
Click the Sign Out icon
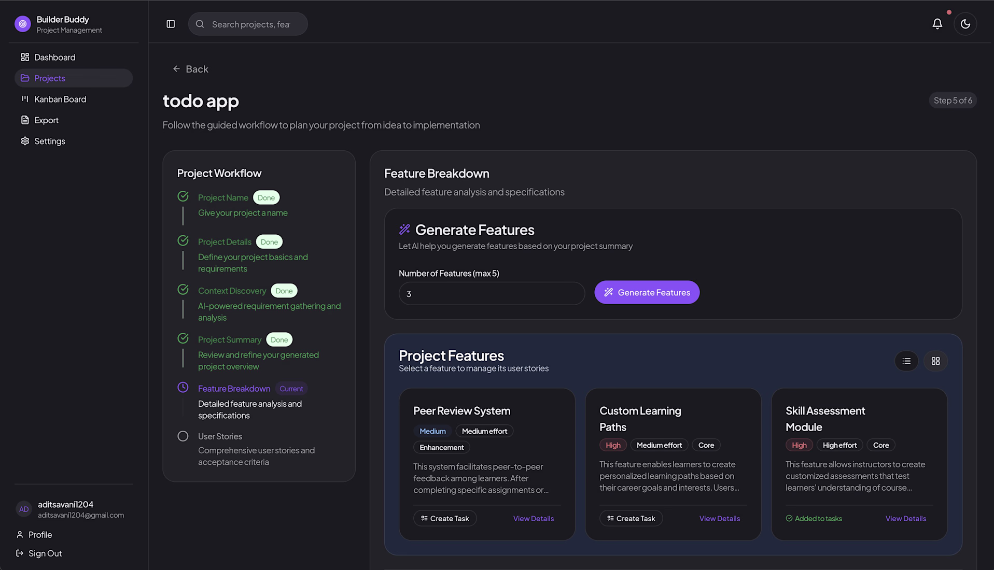pos(20,553)
